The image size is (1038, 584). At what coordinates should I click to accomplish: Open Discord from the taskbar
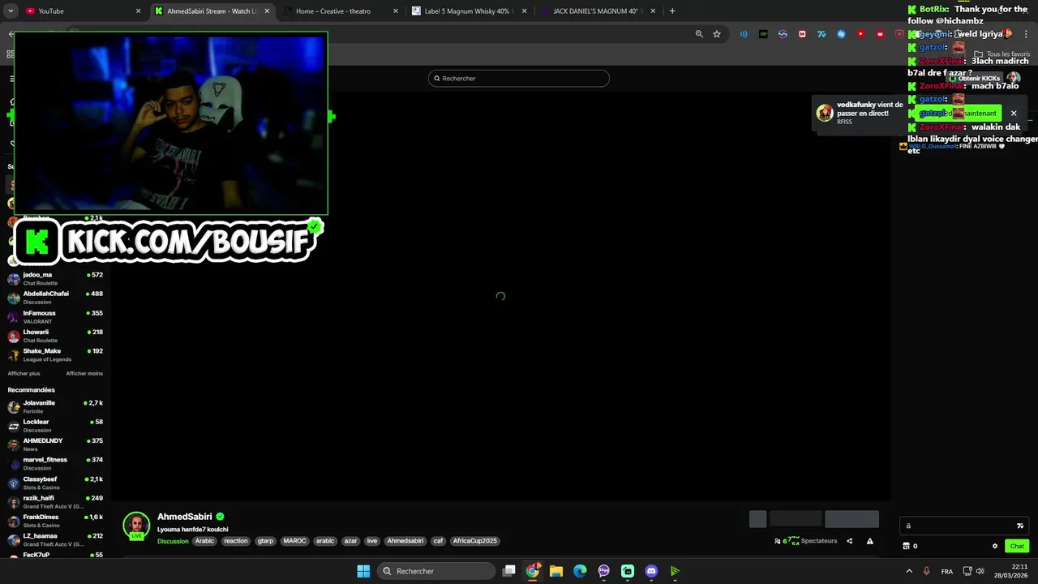tap(651, 571)
